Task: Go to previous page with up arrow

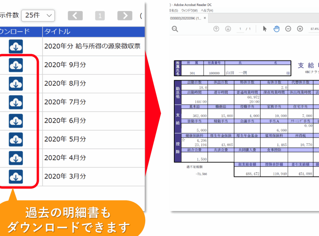Action: click(216, 29)
